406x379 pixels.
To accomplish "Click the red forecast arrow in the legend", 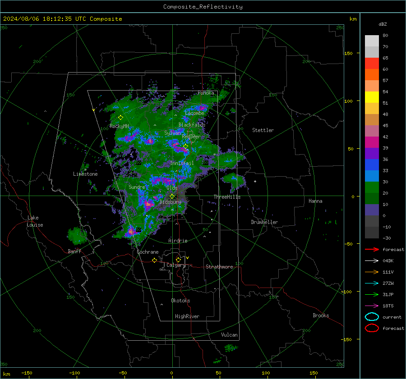I will (372, 249).
